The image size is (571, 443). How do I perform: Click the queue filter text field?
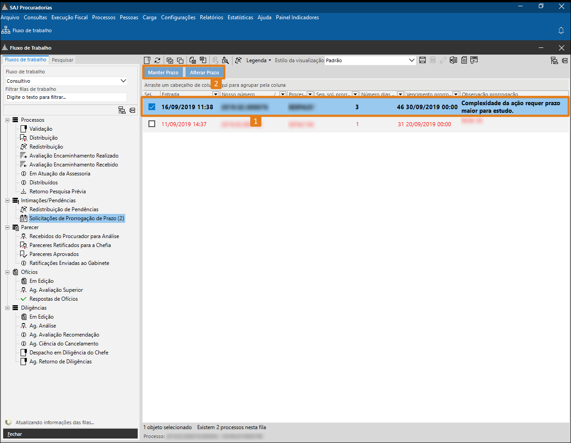point(66,97)
